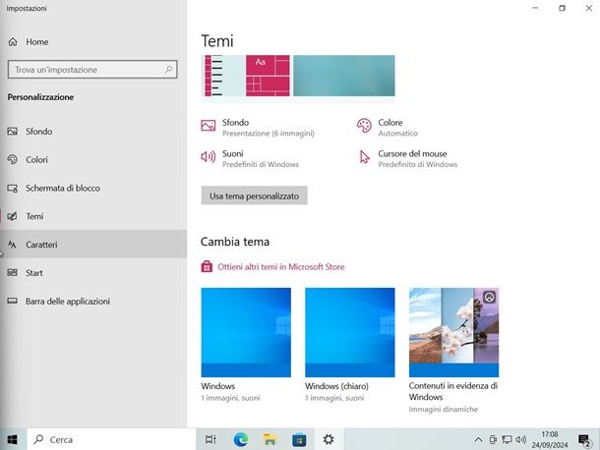The image size is (600, 450).
Task: Click the Cerca taskbar search box
Action: click(111, 439)
